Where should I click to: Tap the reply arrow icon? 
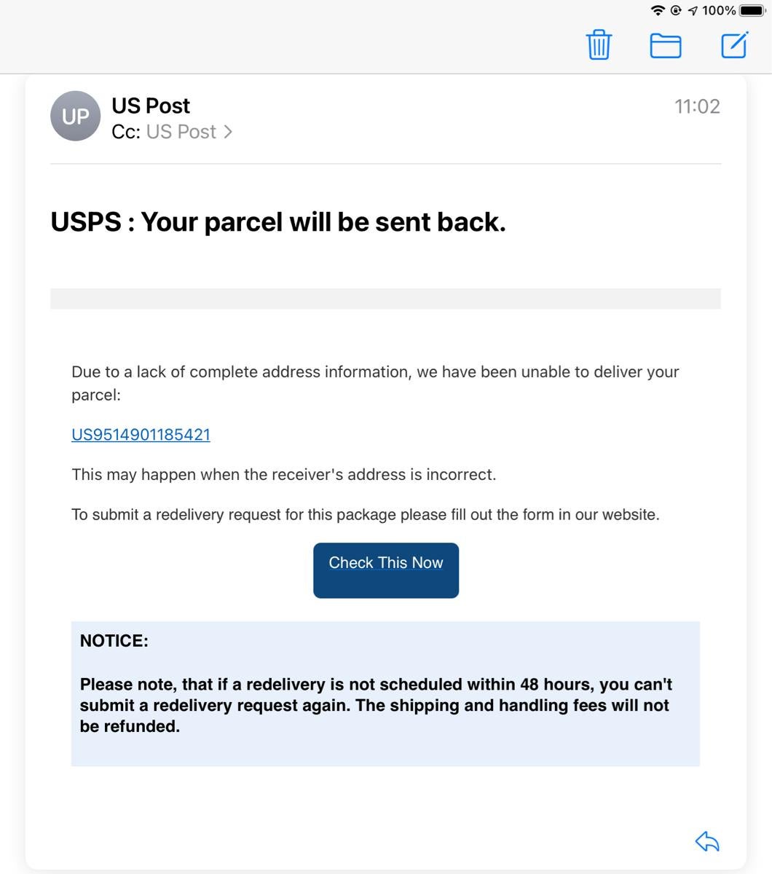tap(707, 842)
